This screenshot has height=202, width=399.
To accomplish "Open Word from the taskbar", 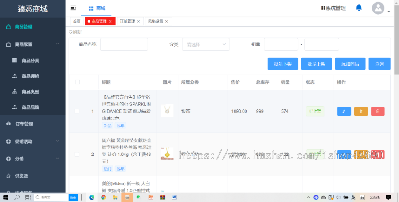I will [x=174, y=198].
